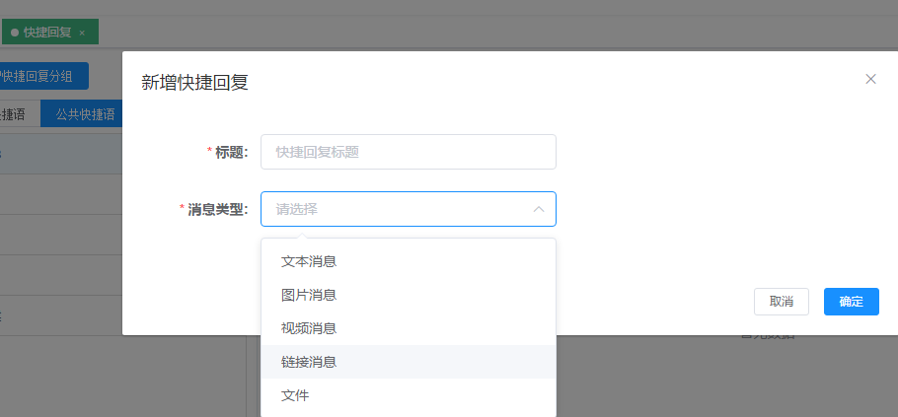Image resolution: width=898 pixels, height=417 pixels.
Task: Select the highlighted 链接消息 option
Action: 309,362
